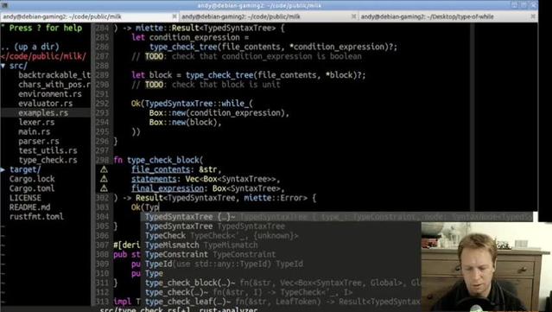
Task: Click TODO comment about condition_expression boolean
Action: click(x=246, y=56)
